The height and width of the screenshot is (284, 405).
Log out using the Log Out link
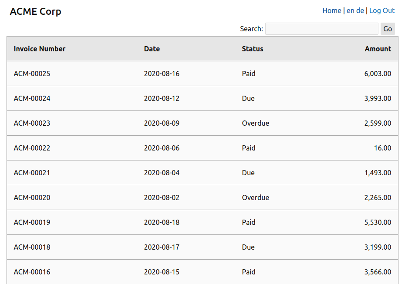click(382, 10)
